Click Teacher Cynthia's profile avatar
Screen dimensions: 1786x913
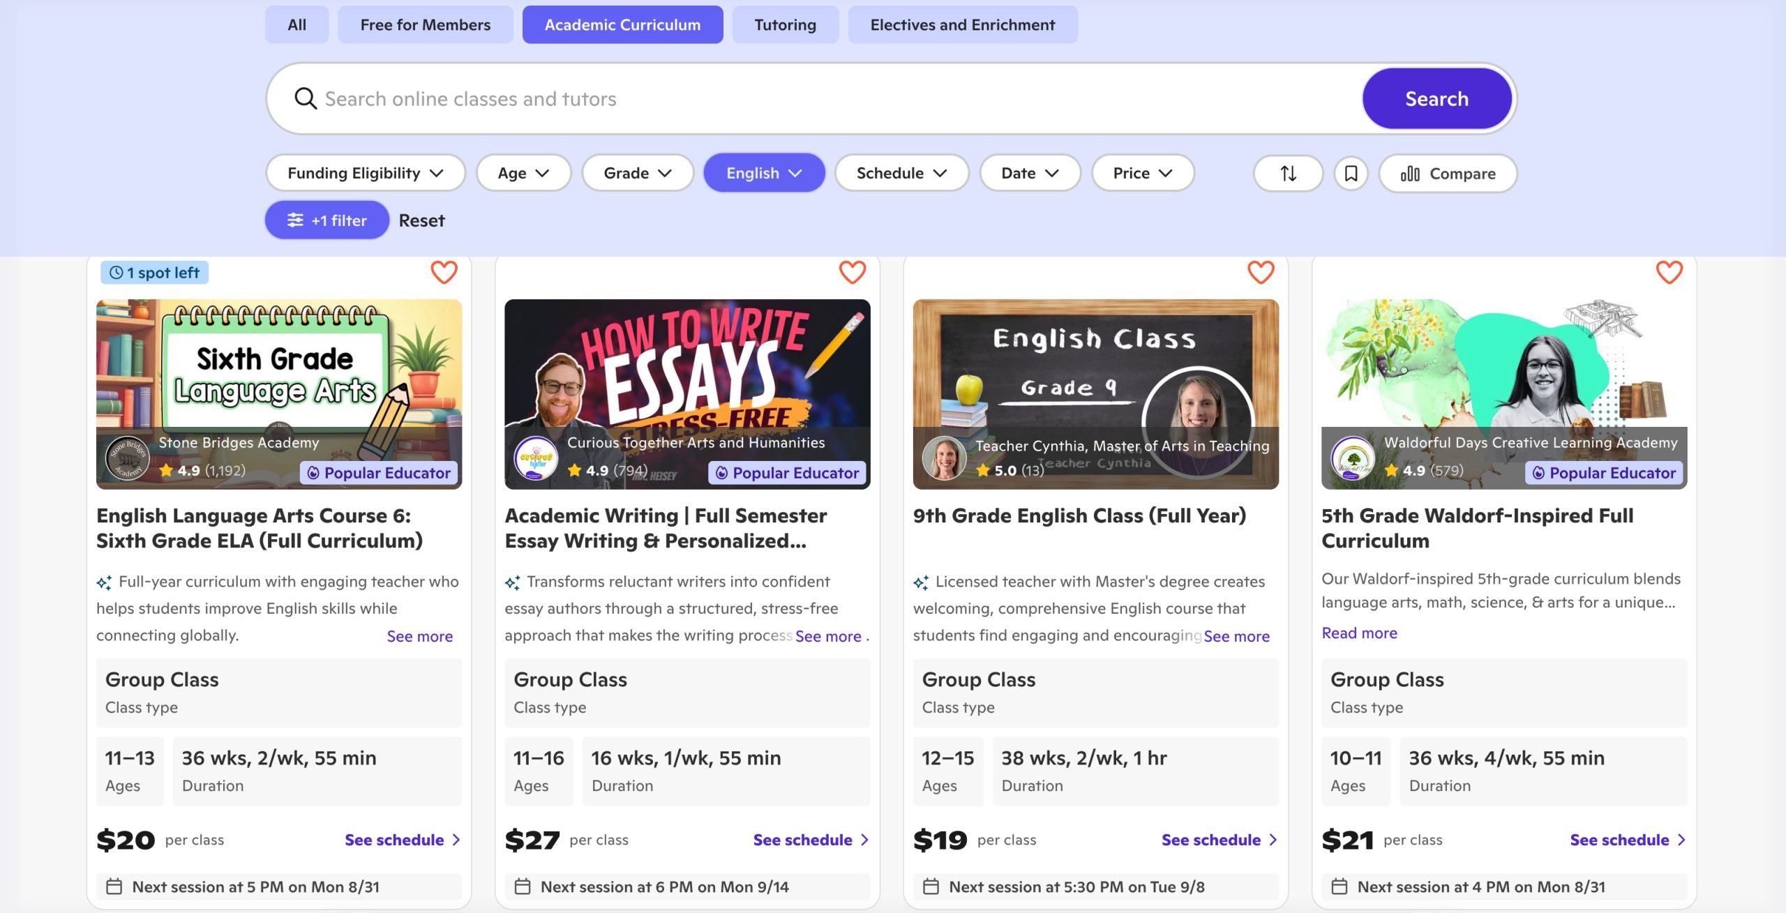944,458
